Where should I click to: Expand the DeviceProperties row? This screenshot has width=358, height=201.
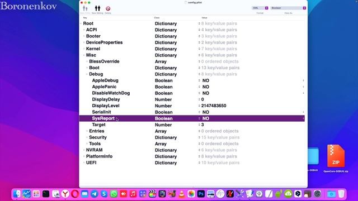(x=84, y=42)
